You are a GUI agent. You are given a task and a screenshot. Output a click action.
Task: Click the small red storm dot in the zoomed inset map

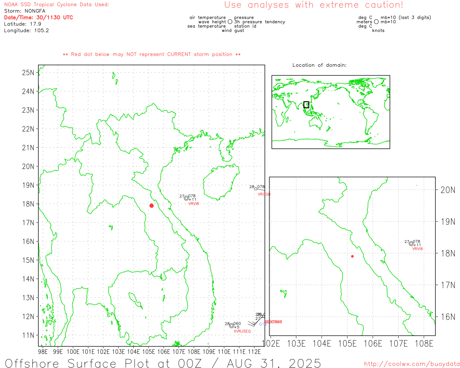pos(353,256)
